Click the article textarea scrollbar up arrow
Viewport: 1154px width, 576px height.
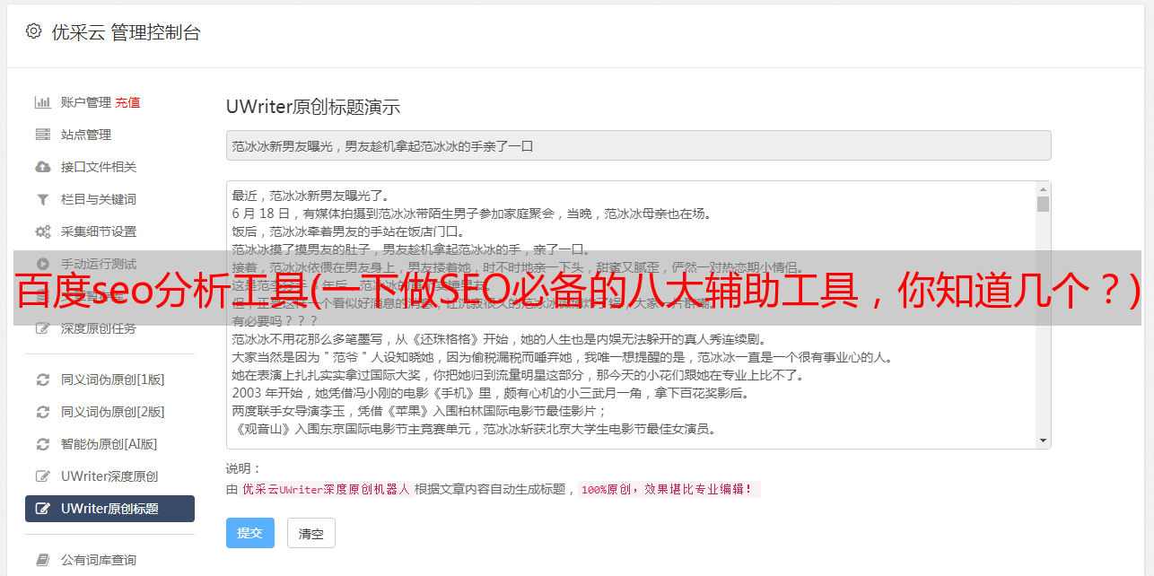[1043, 189]
